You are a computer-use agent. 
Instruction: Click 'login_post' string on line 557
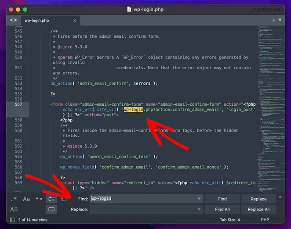[x=241, y=110]
